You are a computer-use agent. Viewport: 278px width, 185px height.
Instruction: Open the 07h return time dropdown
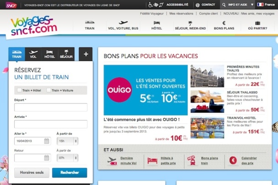(x=67, y=158)
